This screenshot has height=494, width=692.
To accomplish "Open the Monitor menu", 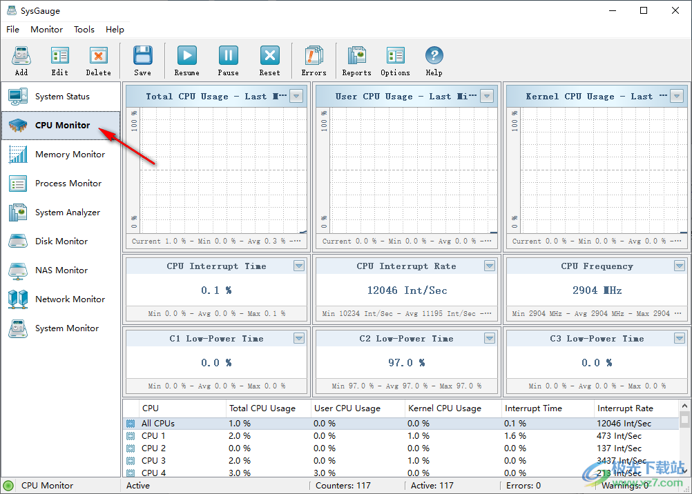I will pos(46,30).
